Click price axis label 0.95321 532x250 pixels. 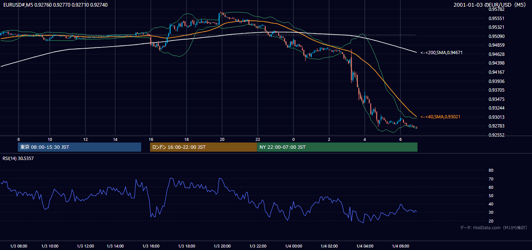click(x=496, y=27)
